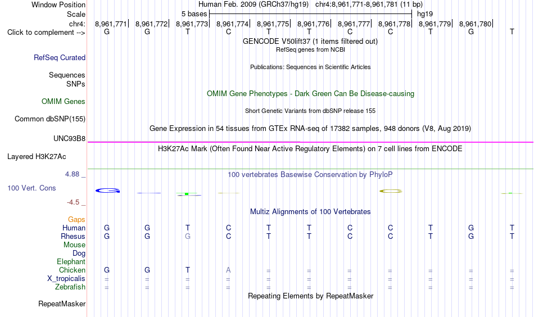Select the Common dbSNP(155) track label
The height and width of the screenshot is (317, 534).
(50, 119)
